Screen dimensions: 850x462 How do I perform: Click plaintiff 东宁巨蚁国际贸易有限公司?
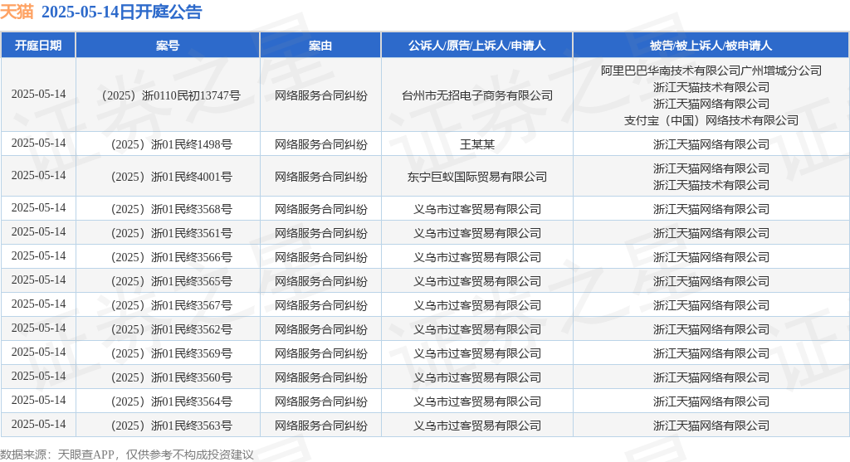click(x=477, y=177)
